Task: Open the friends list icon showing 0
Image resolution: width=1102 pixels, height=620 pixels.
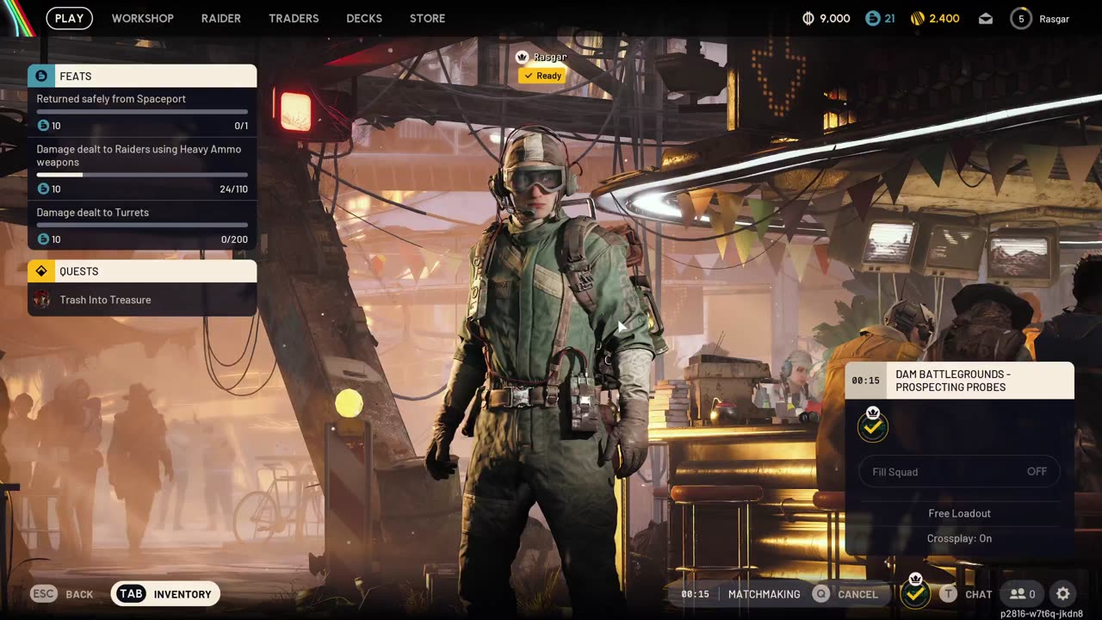Action: 1023,594
